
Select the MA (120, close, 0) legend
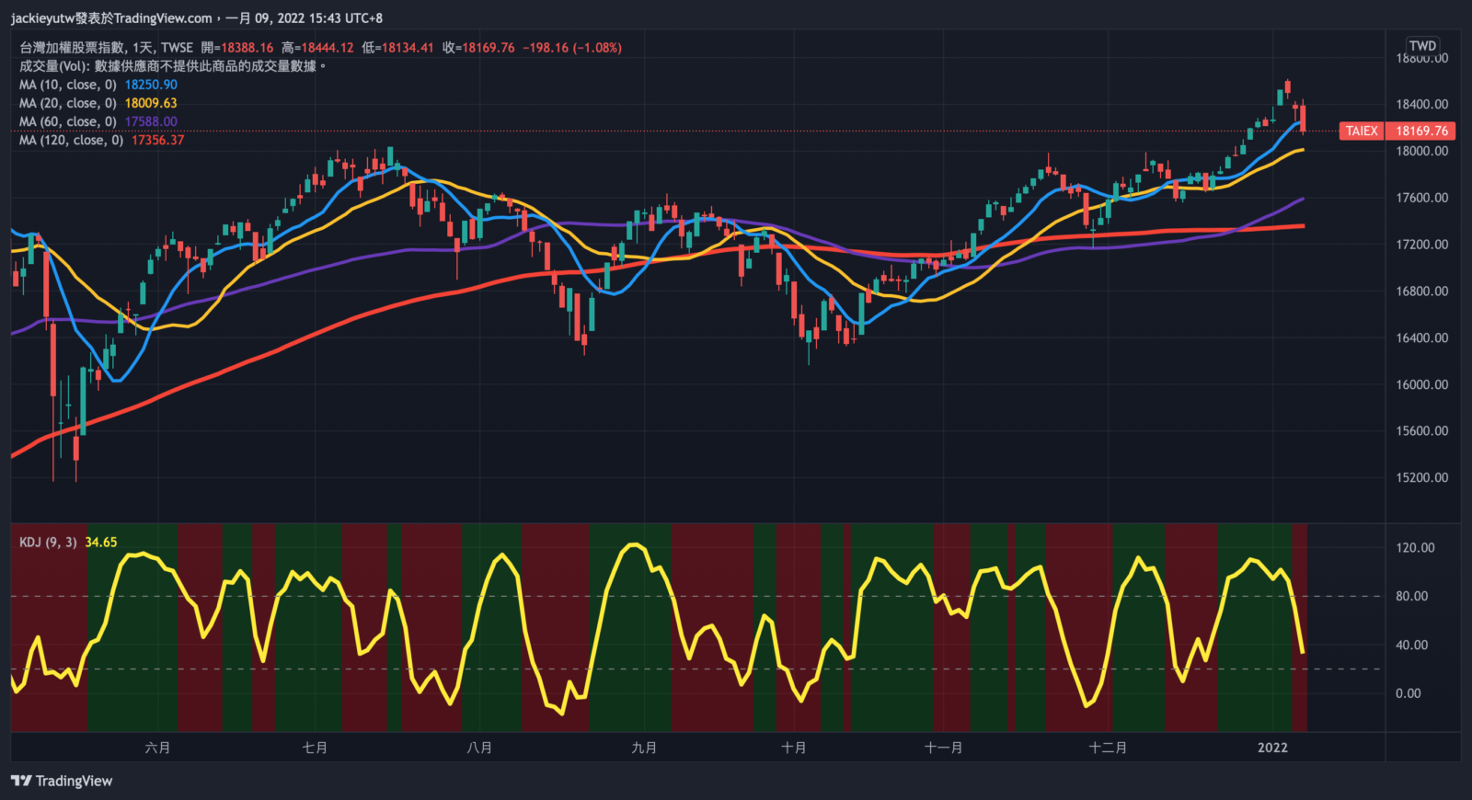pos(71,140)
